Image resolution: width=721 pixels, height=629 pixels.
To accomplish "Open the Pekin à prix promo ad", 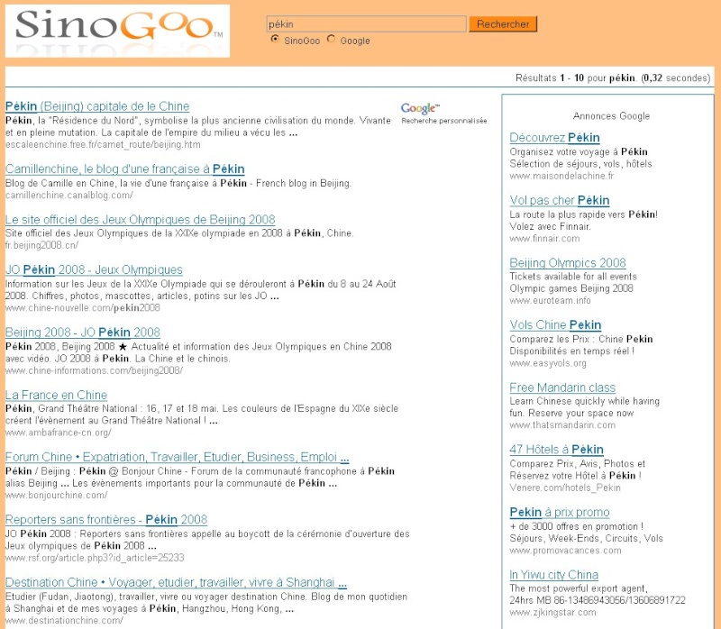I will [x=560, y=512].
